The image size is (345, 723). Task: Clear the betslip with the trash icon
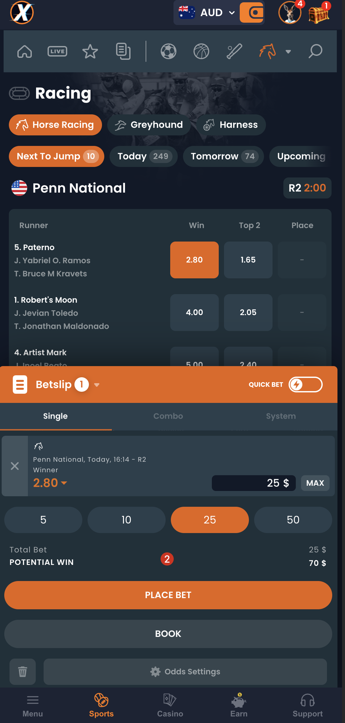point(22,672)
